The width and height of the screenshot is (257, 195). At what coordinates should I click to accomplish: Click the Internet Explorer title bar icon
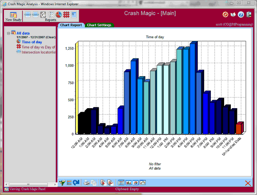point(5,4)
